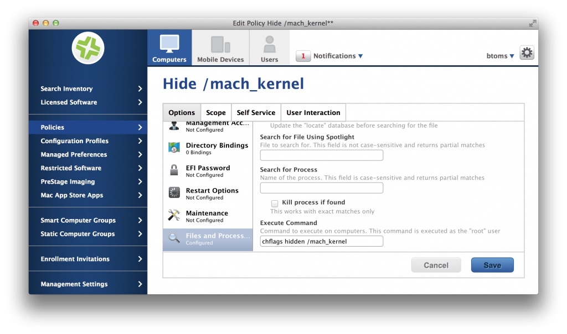Save the Hide /mach_kernel policy
Viewport: 567px width, 334px height.
[492, 265]
